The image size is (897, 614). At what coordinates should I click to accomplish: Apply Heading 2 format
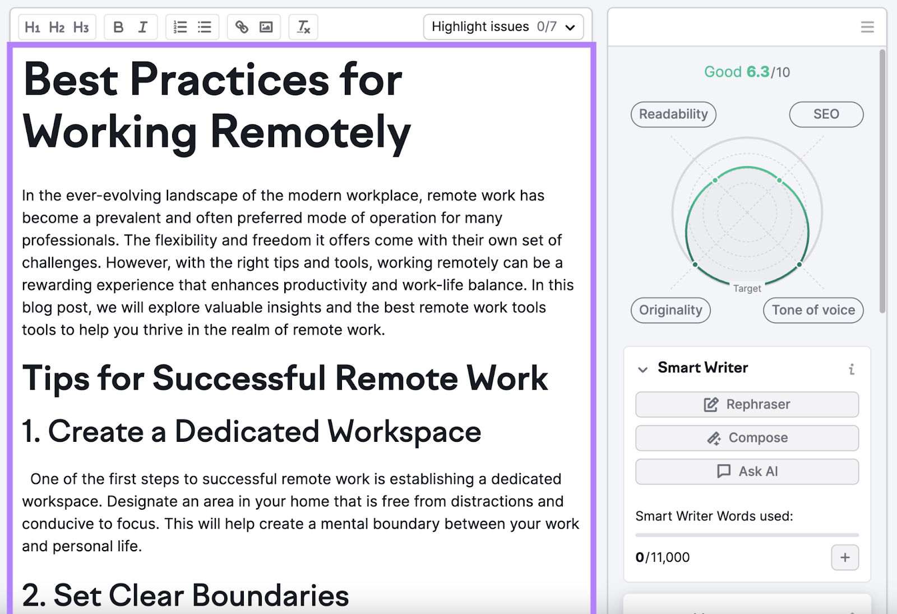(x=57, y=27)
